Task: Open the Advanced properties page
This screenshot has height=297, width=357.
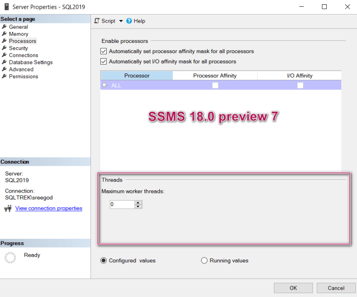Action: point(21,69)
